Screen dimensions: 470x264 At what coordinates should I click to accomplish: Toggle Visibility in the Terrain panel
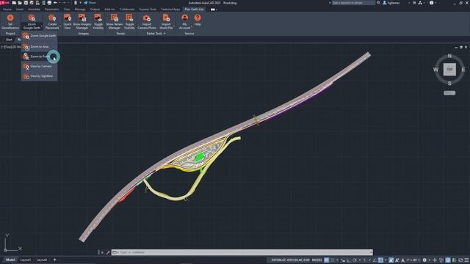coord(129,21)
